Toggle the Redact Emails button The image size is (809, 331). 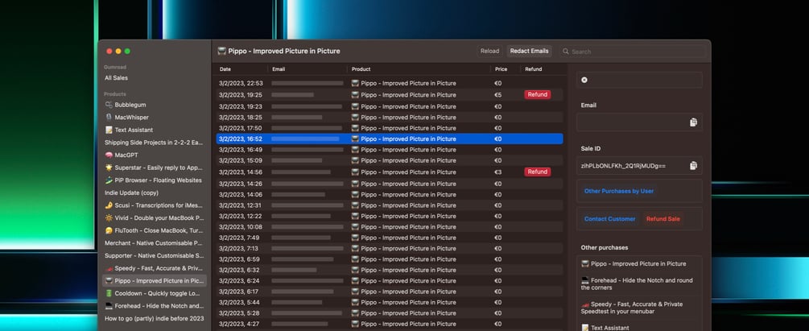pyautogui.click(x=529, y=51)
